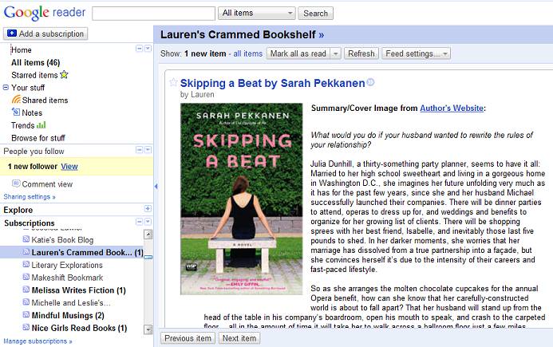Open Melissa Writes Fiction (1) subscription

pos(78,290)
